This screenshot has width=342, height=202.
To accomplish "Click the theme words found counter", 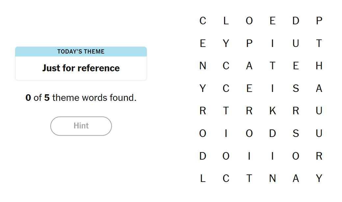I will point(81,98).
